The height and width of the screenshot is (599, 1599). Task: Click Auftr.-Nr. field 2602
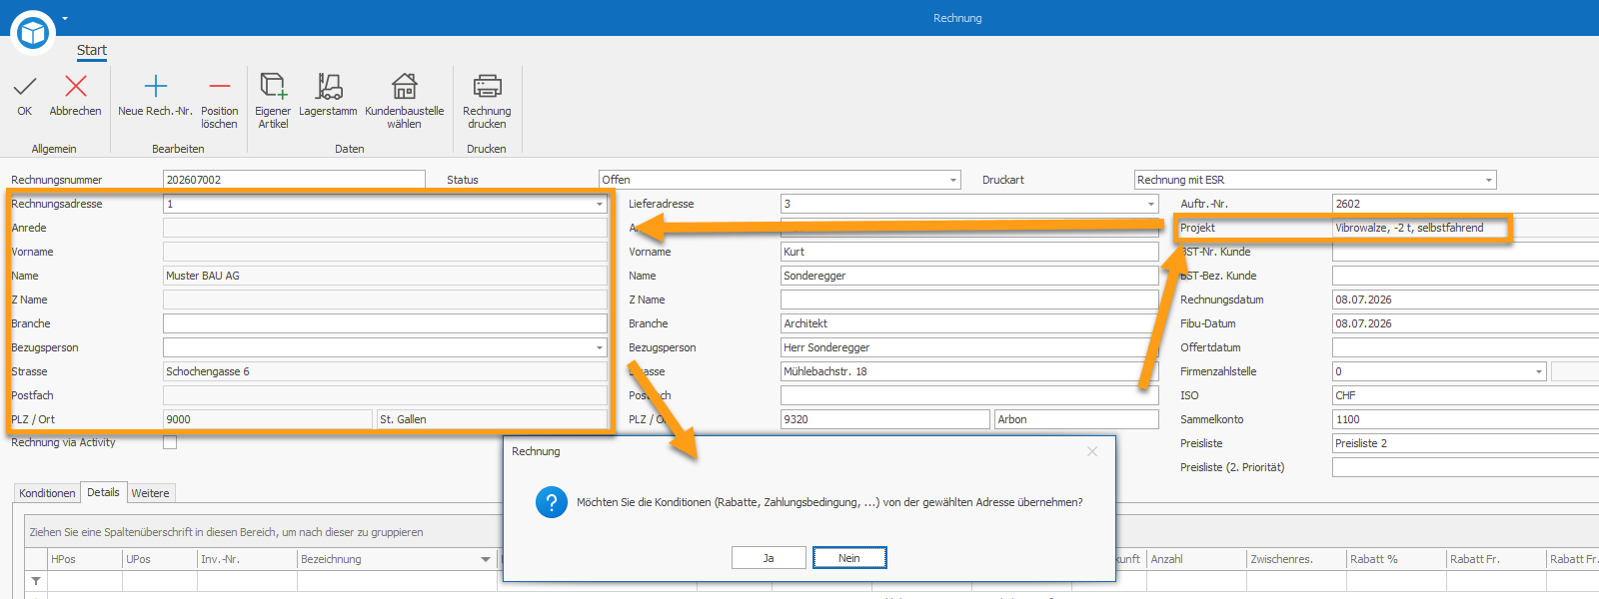click(1465, 204)
